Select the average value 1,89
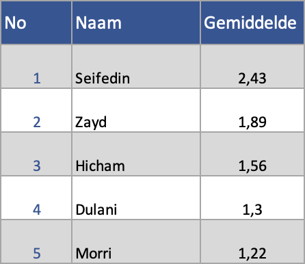Image resolution: width=305 pixels, height=264 pixels. (x=252, y=122)
